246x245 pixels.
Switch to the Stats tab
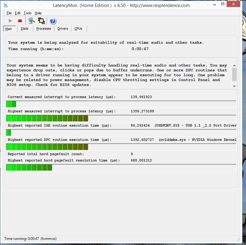(25, 29)
